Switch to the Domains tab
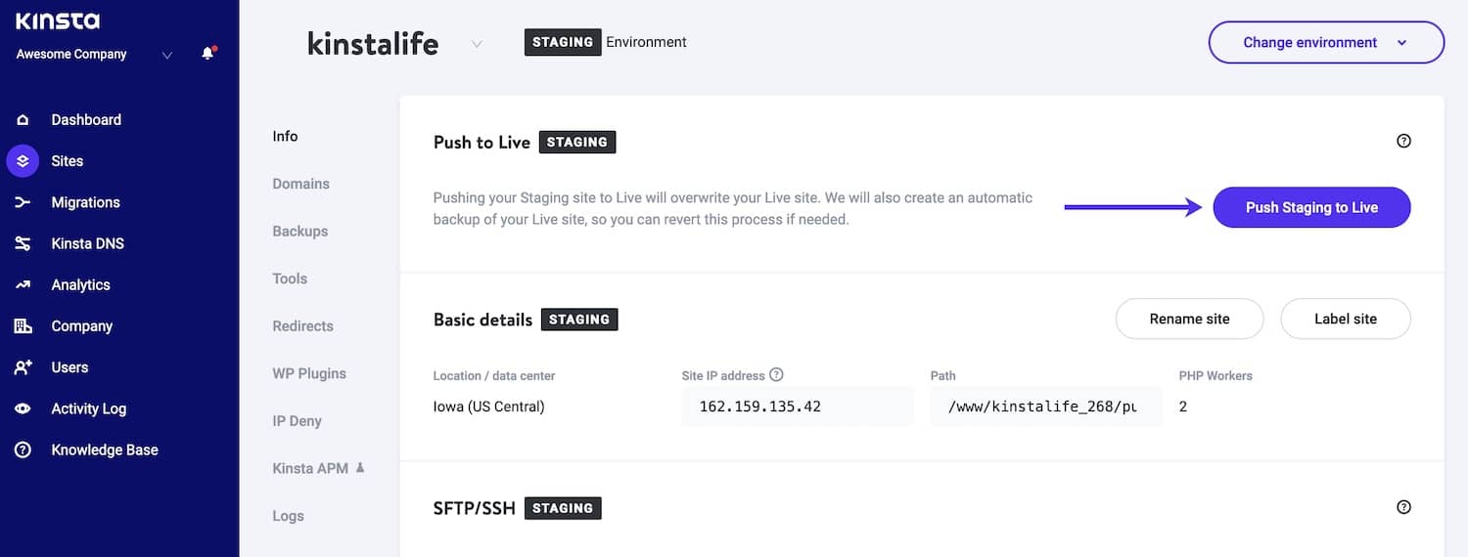 (300, 184)
